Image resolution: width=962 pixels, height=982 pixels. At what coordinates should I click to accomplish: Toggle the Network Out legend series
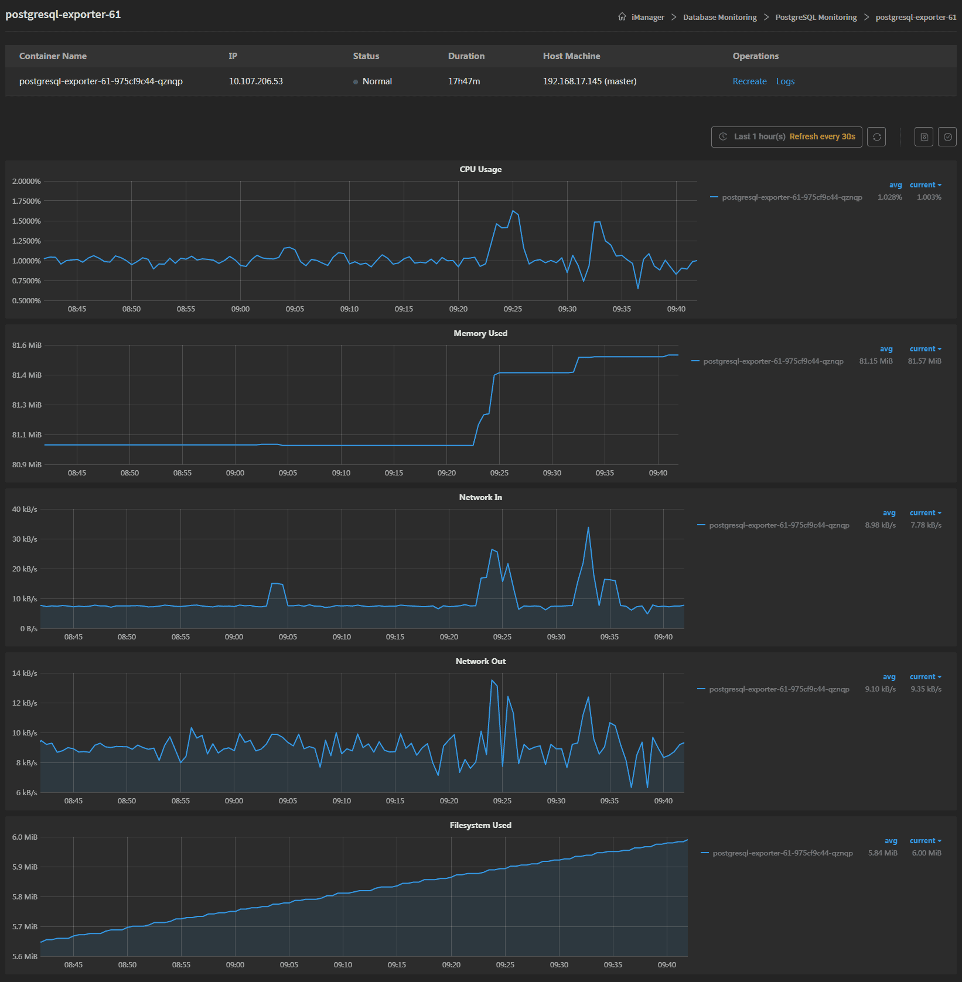point(779,689)
